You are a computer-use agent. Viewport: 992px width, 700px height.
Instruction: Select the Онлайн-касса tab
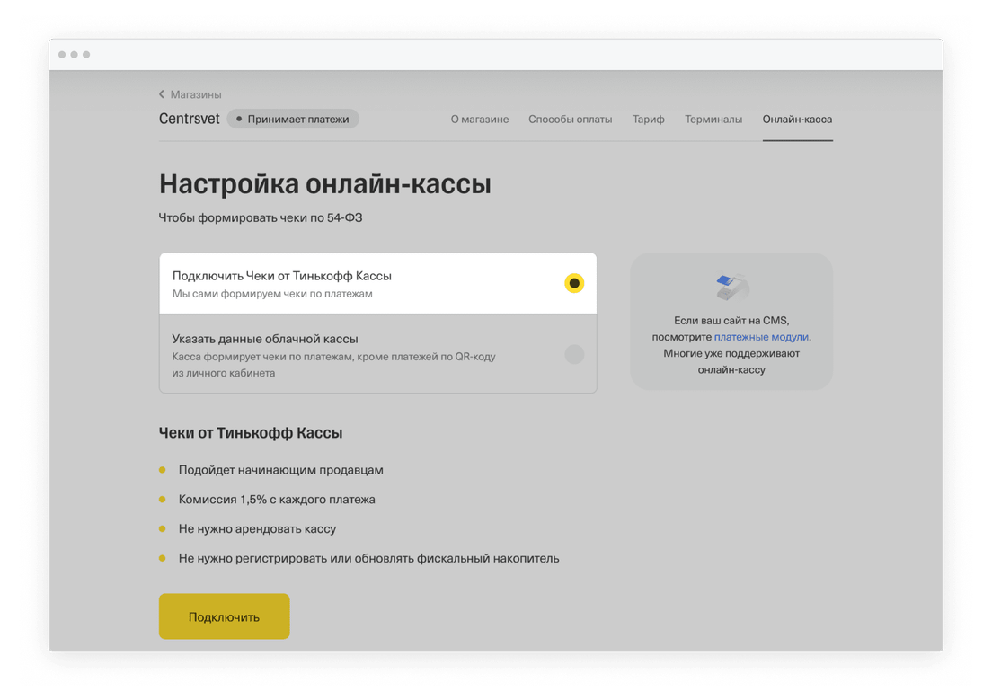(x=797, y=119)
